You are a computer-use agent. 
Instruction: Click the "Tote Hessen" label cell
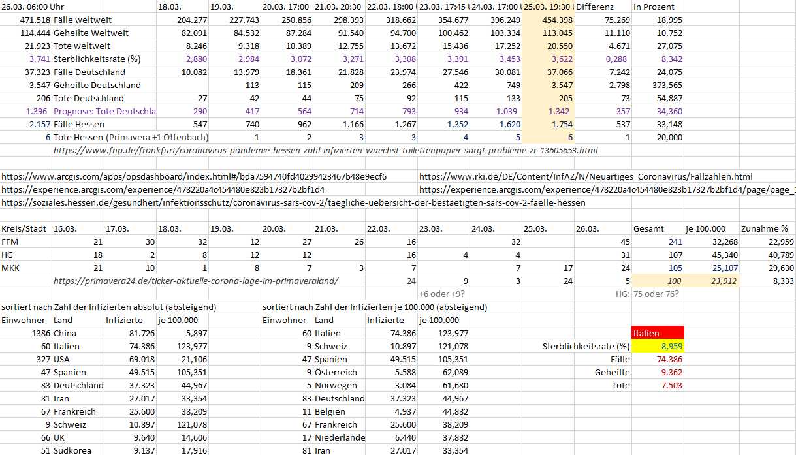78,137
